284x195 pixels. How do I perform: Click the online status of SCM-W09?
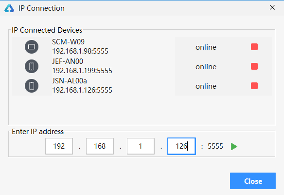pos(206,47)
